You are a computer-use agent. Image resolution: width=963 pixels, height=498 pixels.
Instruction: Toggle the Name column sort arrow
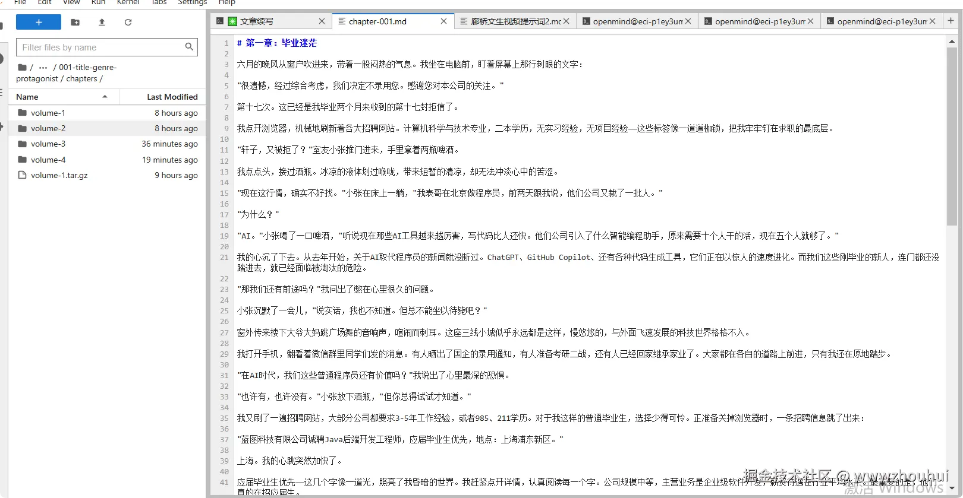105,97
